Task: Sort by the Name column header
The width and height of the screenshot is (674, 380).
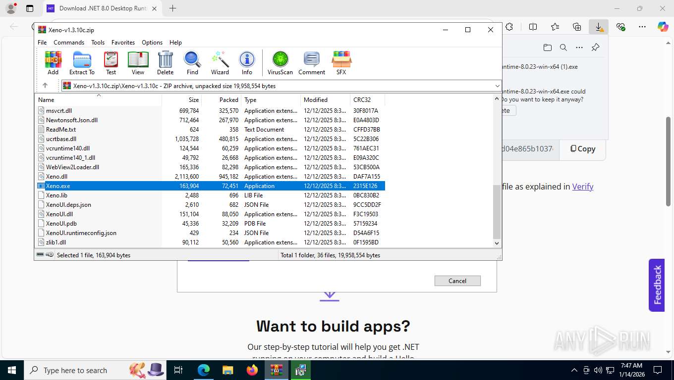Action: click(x=98, y=99)
